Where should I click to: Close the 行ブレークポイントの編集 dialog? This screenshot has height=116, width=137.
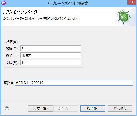coord(131,2)
